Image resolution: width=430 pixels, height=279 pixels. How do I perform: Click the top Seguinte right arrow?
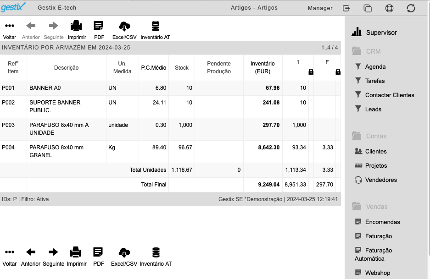[54, 26]
